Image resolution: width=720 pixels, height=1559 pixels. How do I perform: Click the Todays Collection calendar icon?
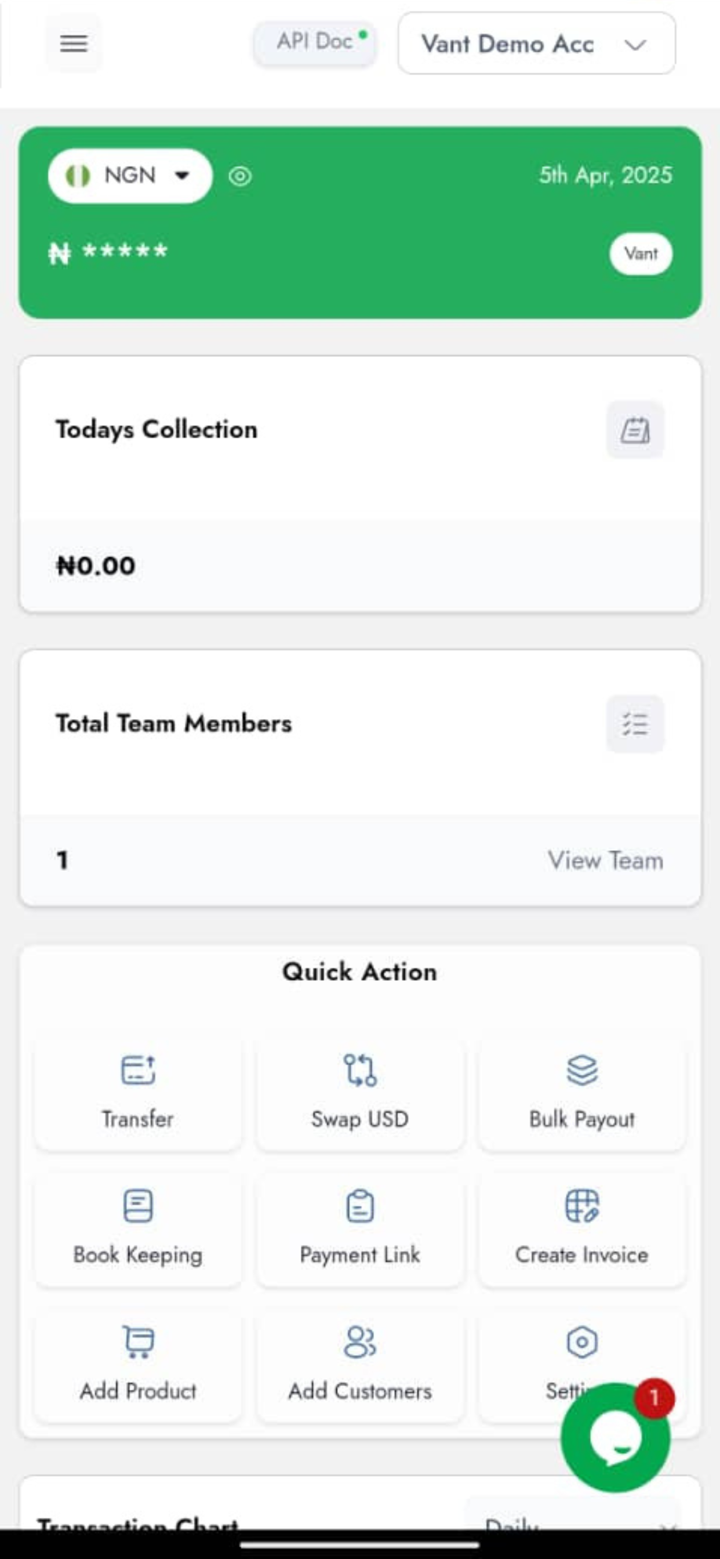tap(635, 430)
